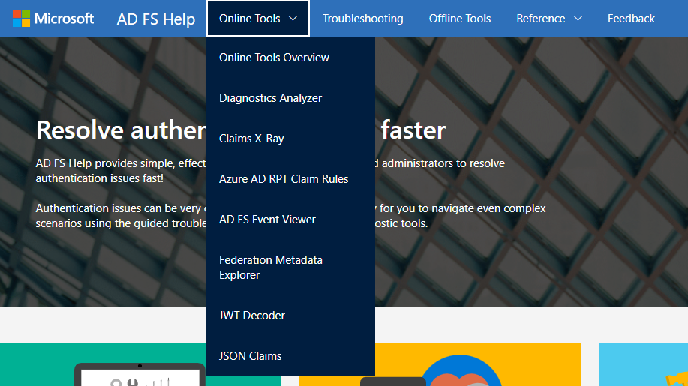This screenshot has height=386, width=688.
Task: Click the "Resolve authentication issues faster" heading
Action: tap(120, 130)
